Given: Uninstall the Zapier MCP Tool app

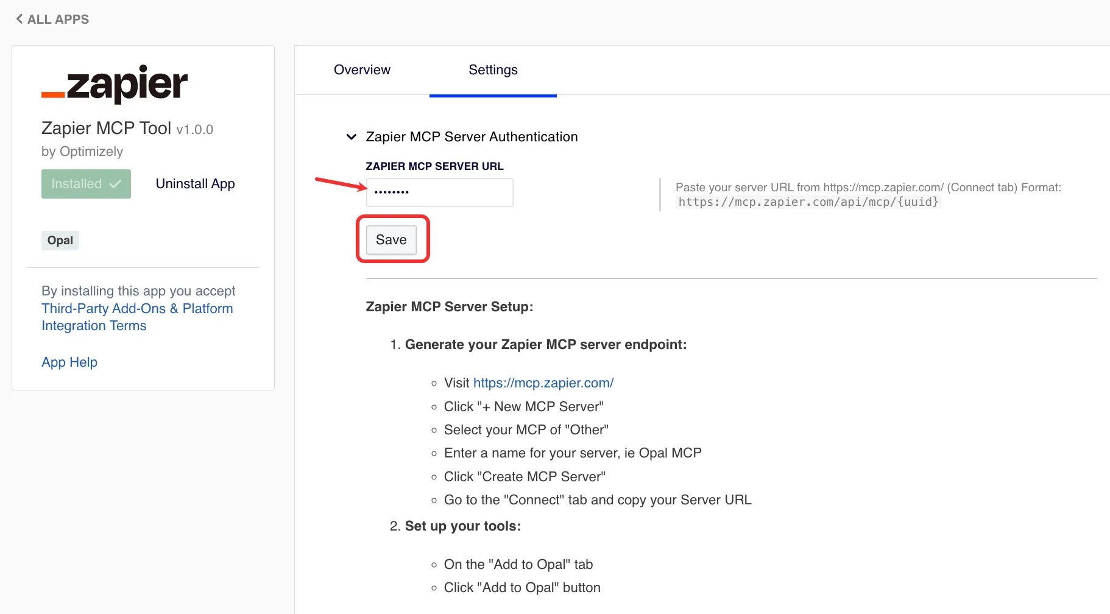Looking at the screenshot, I should 195,184.
